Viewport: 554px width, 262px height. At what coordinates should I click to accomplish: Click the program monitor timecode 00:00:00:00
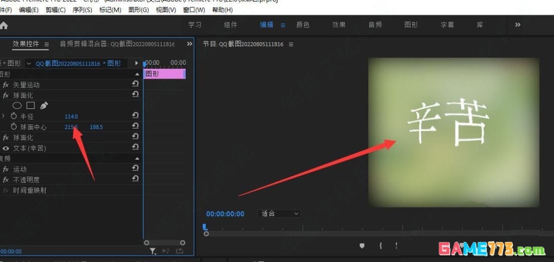[x=225, y=214]
